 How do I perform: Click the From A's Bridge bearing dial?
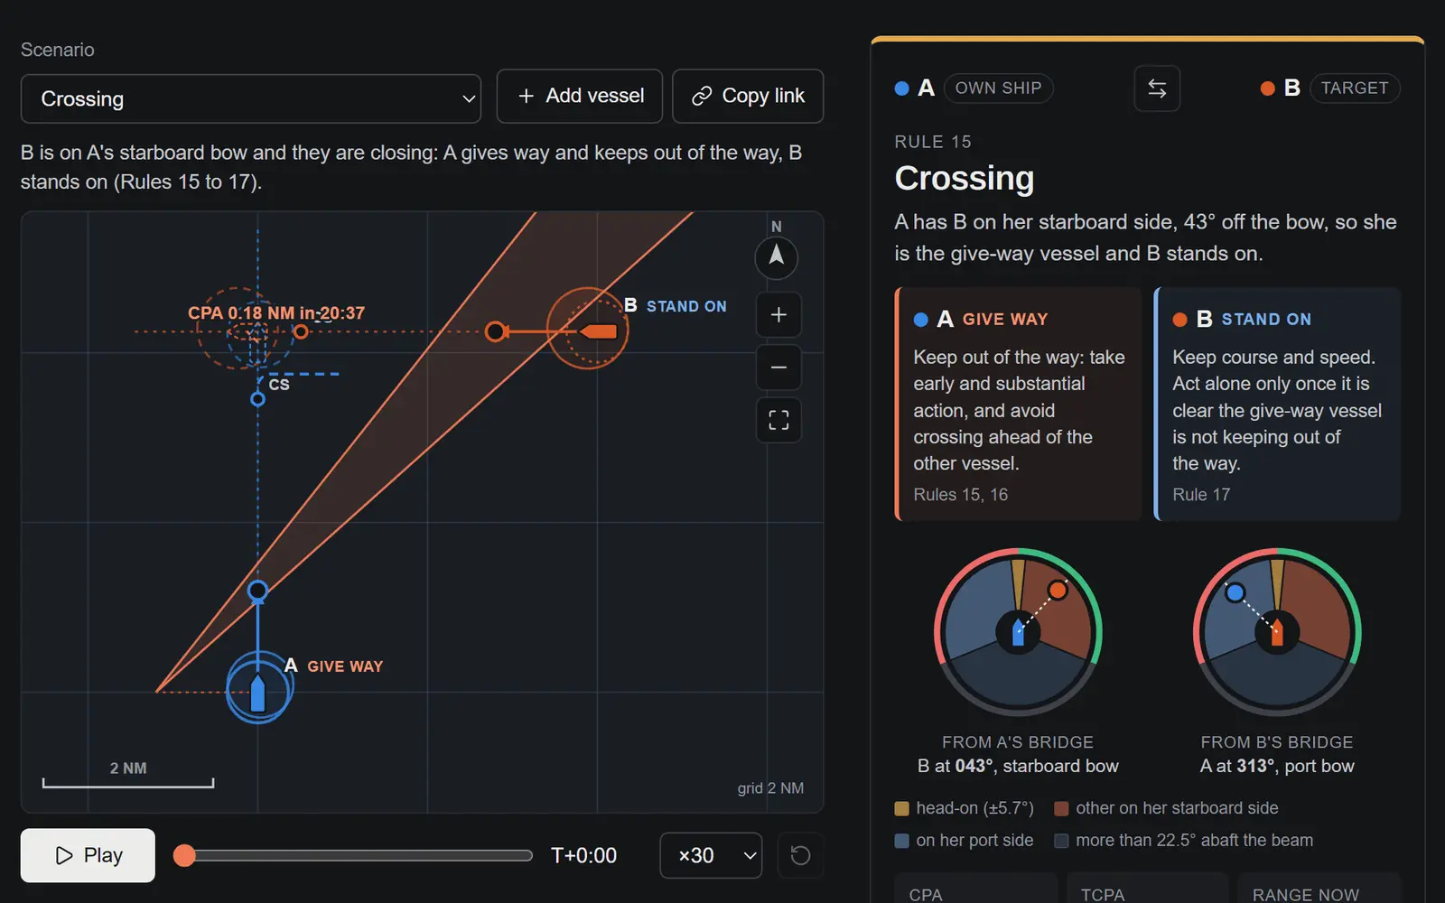pos(1018,631)
